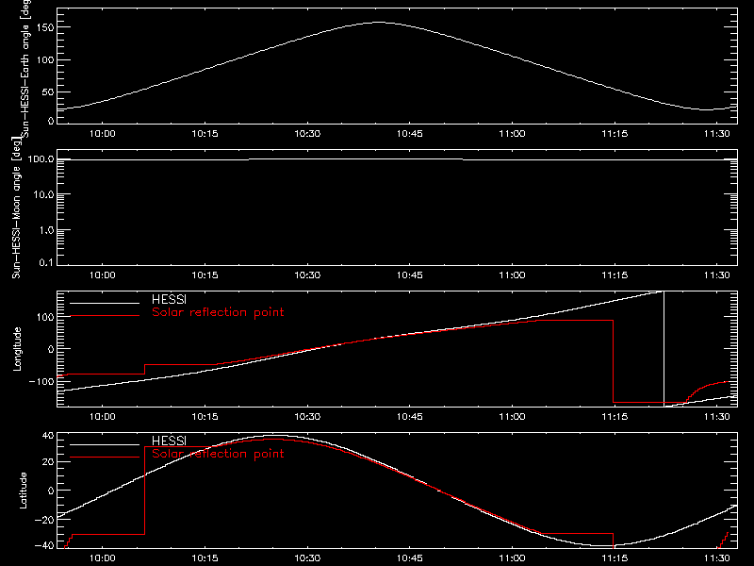Click the 0.1 tick on Moon angle axis
754x566 pixels.
(46, 262)
